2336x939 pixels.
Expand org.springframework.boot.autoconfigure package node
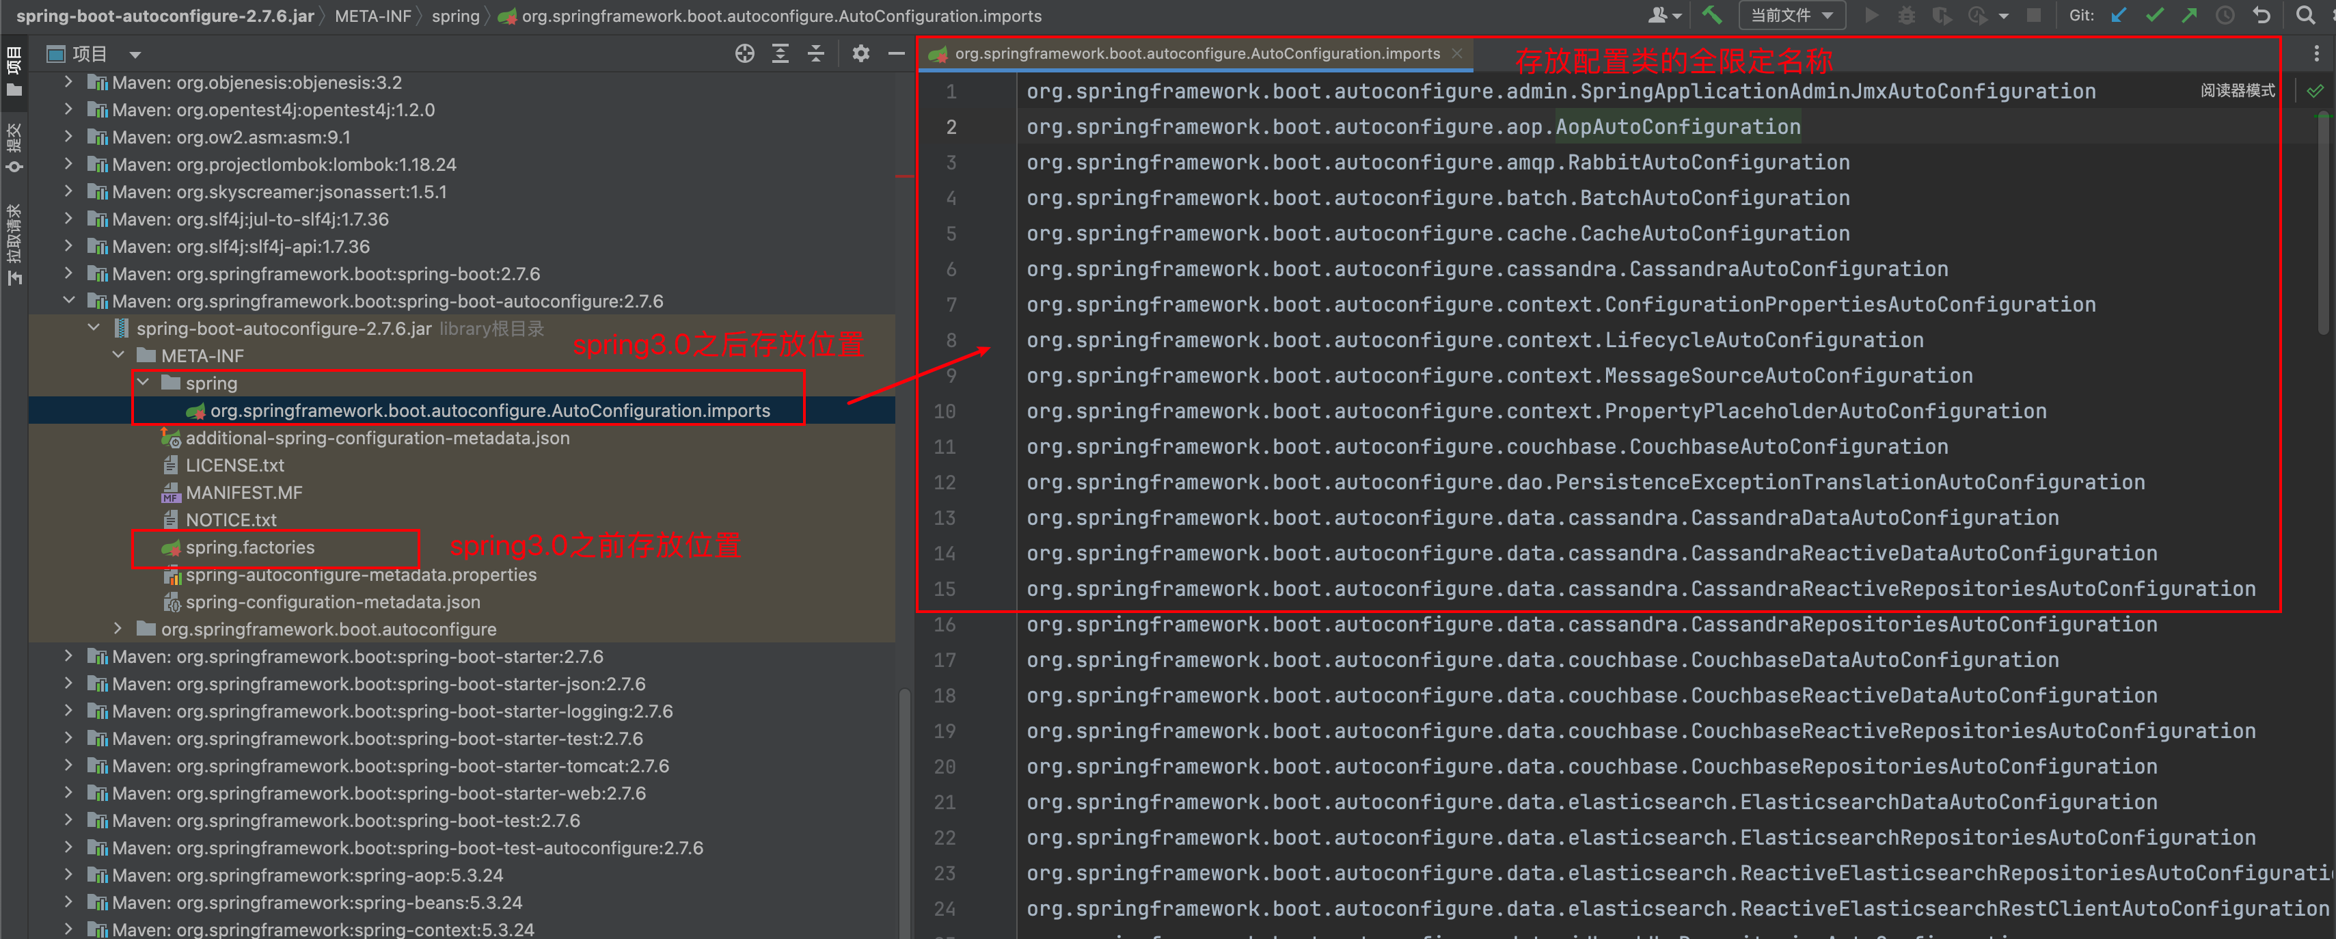pyautogui.click(x=118, y=629)
